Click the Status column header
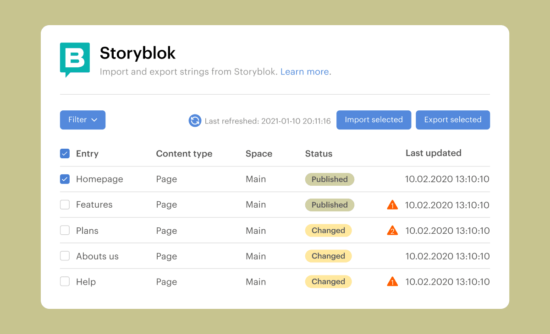Image resolution: width=550 pixels, height=334 pixels. pyautogui.click(x=319, y=154)
